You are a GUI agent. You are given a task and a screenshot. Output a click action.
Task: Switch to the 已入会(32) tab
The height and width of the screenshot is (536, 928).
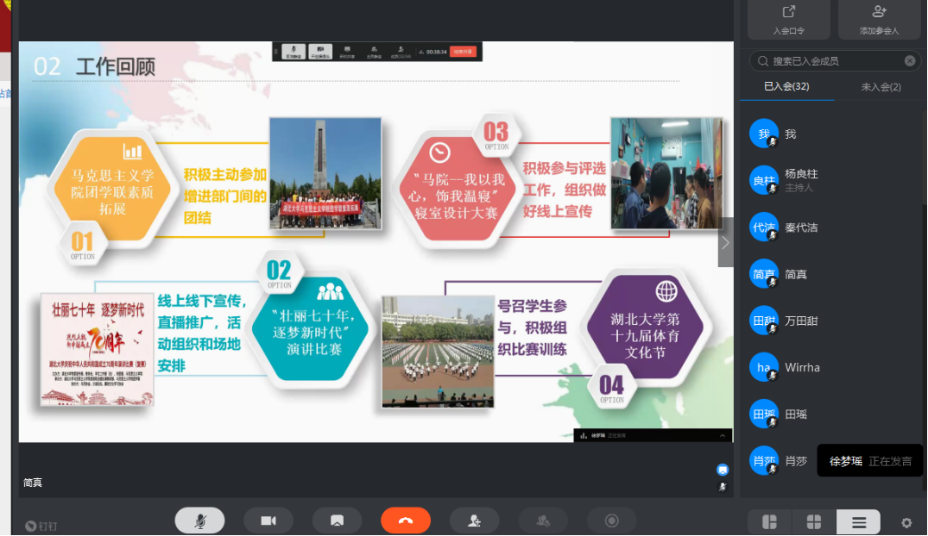coord(786,87)
